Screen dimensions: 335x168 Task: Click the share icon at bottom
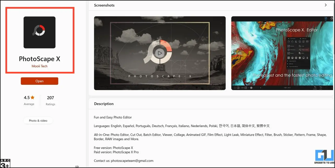pos(77,166)
